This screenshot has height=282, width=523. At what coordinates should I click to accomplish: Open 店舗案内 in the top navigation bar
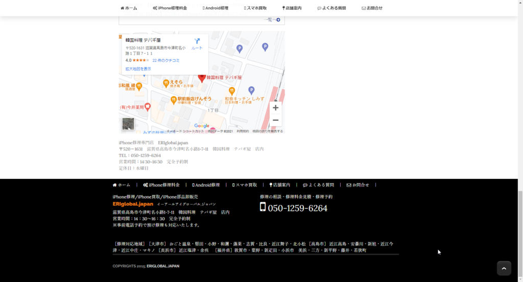[x=292, y=8]
